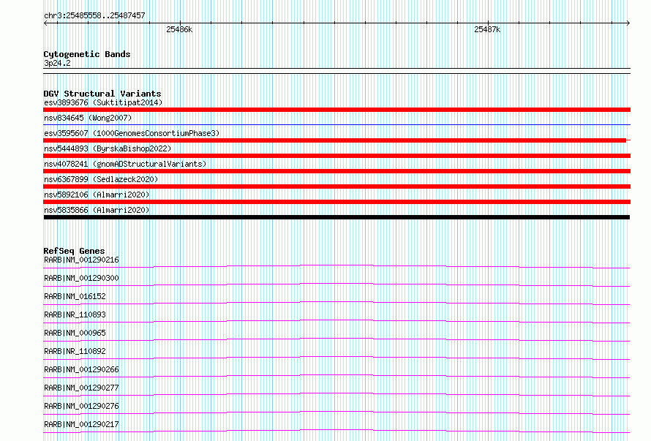Image resolution: width=651 pixels, height=441 pixels.
Task: Click the magenta intron line of RARB|NM_001290216
Action: click(x=336, y=265)
